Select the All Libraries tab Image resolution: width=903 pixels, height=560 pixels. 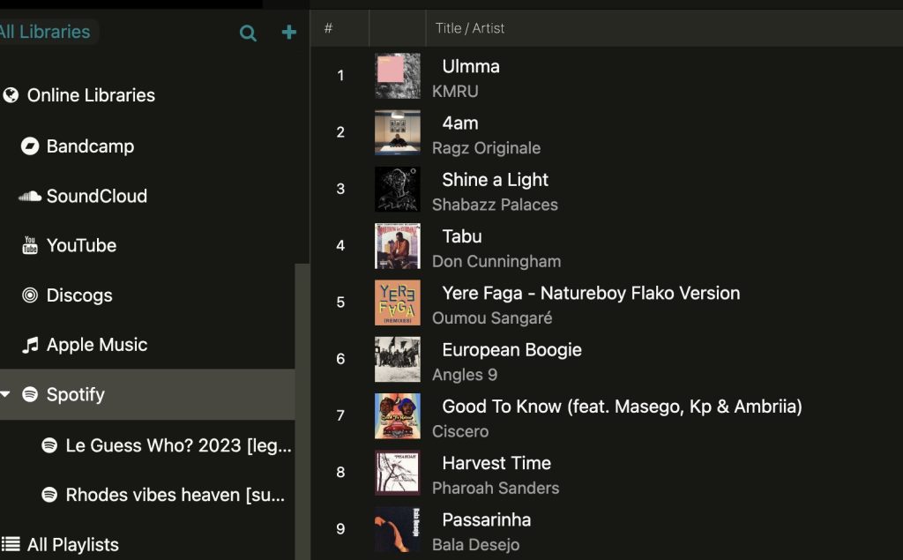coord(45,32)
